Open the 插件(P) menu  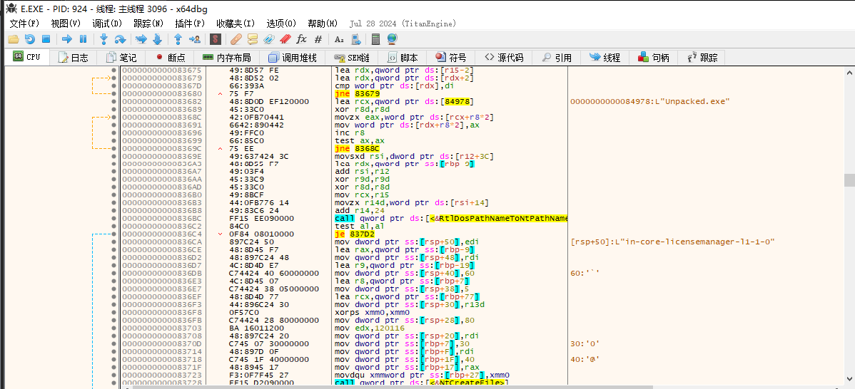tap(190, 24)
